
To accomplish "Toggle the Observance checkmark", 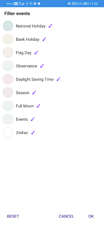I will coord(42,66).
